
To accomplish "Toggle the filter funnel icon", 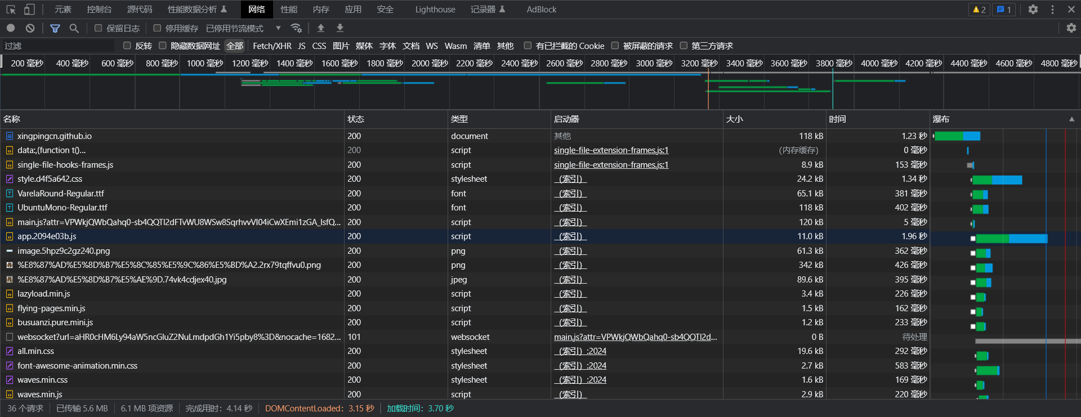I will (55, 28).
